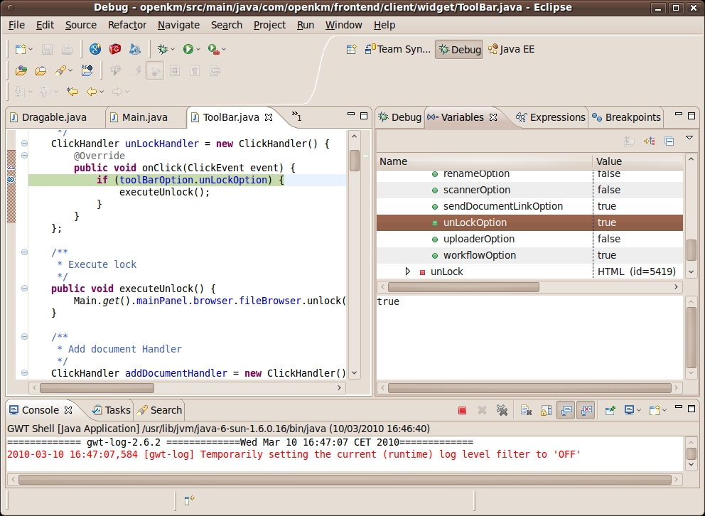Click the New wizard toolbar icon
This screenshot has width=705, height=516.
(21, 49)
